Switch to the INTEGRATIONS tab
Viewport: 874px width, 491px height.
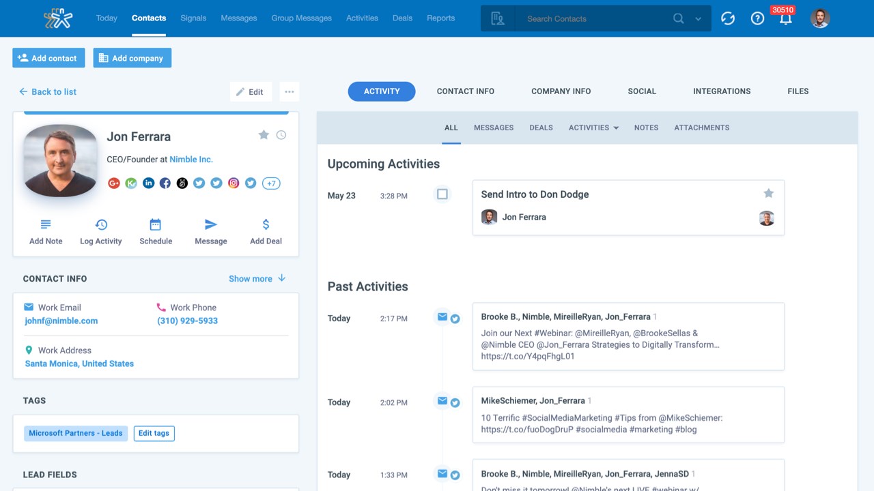click(722, 91)
